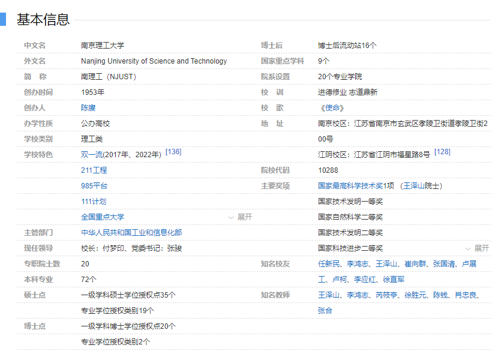Open founder 陈赓 link

click(x=88, y=108)
